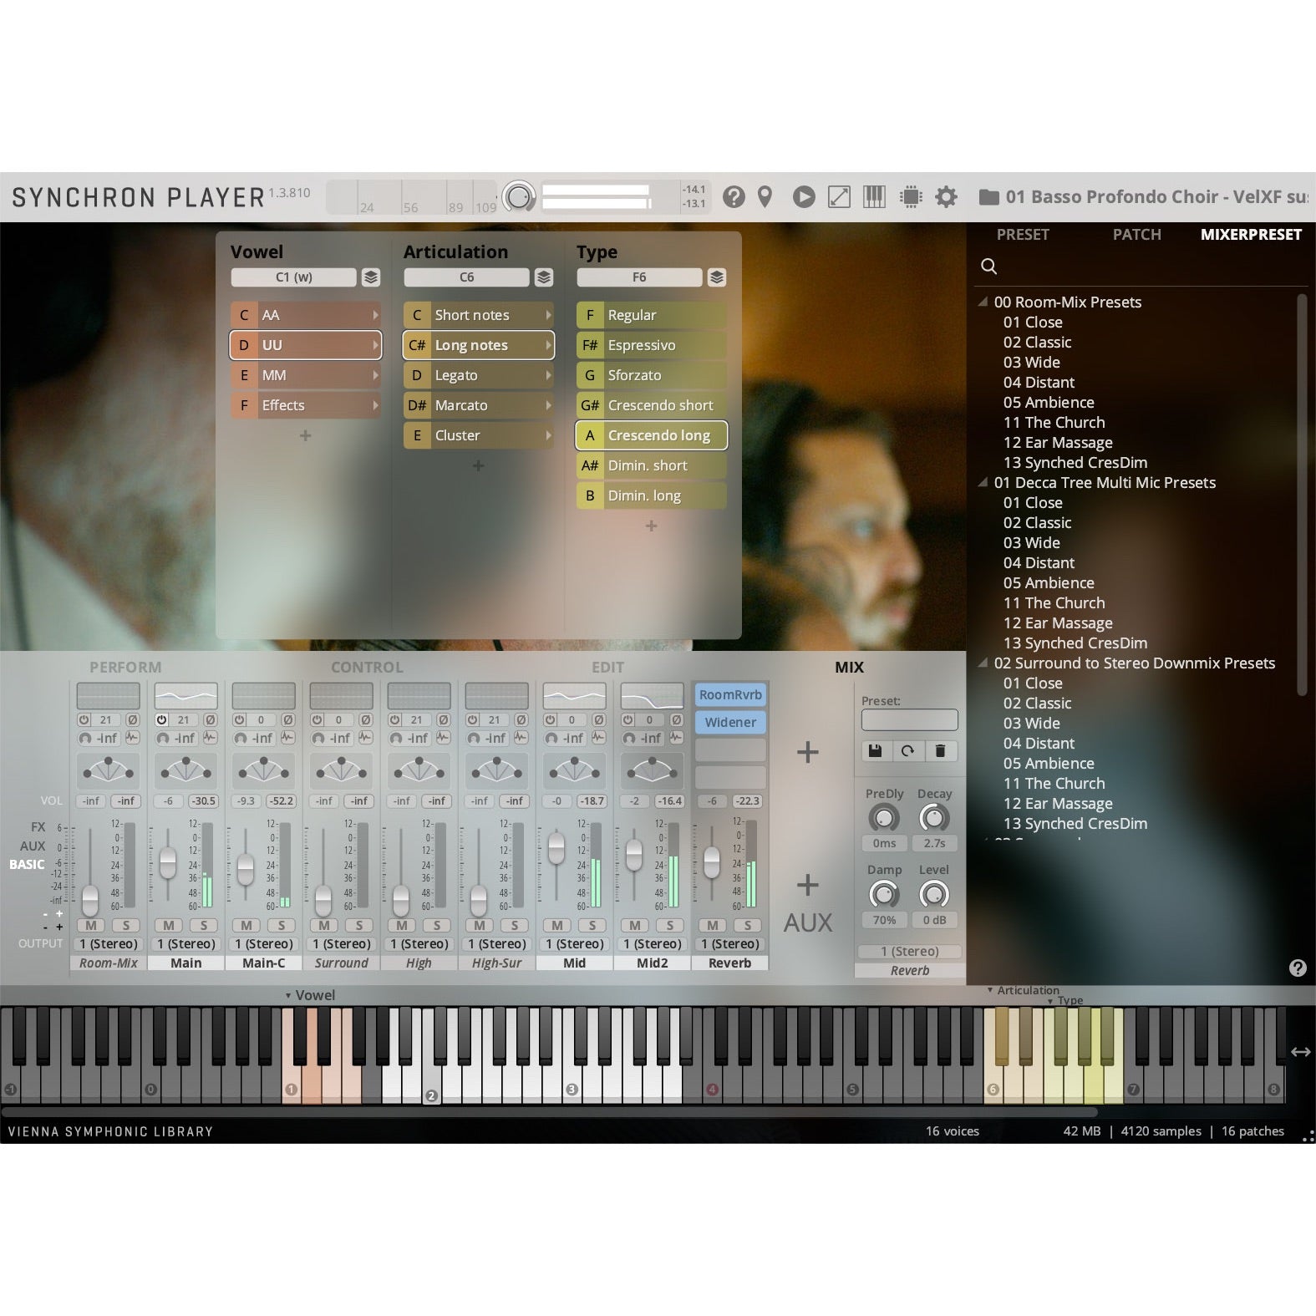Toggle the Widener effect on Reverb channel

click(x=729, y=723)
